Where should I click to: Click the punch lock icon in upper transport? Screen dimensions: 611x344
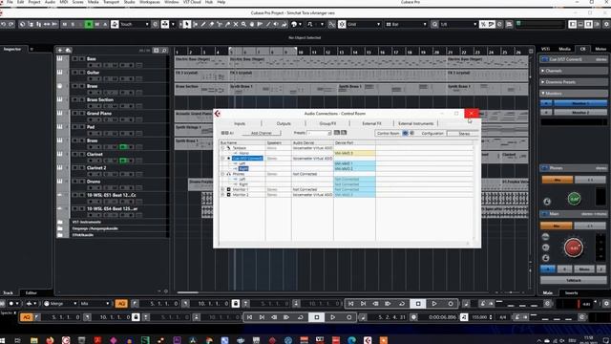click(x=236, y=304)
